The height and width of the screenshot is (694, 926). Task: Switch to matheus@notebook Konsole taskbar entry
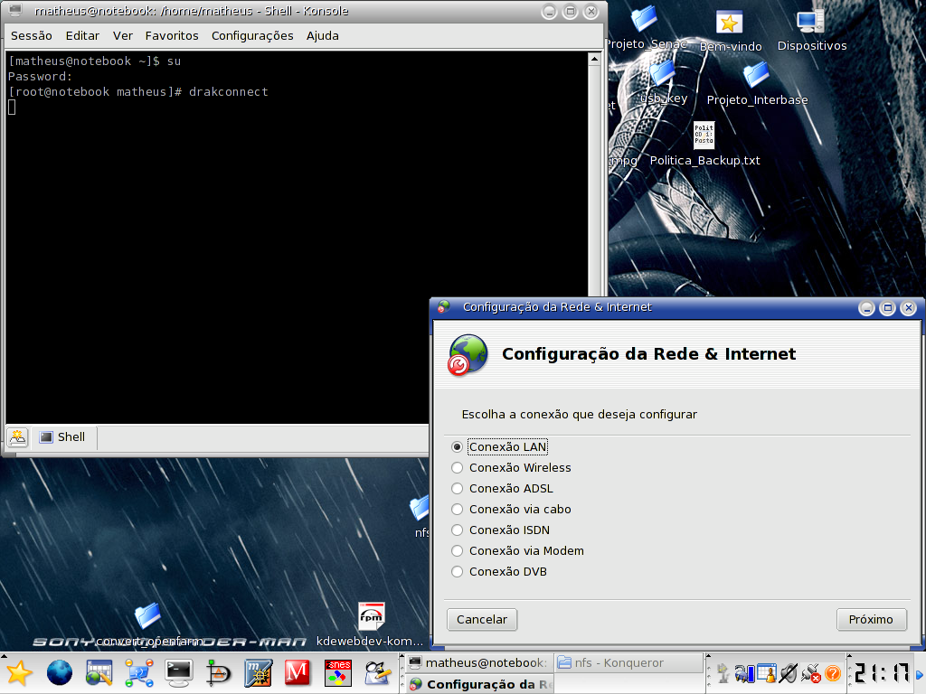click(x=479, y=662)
